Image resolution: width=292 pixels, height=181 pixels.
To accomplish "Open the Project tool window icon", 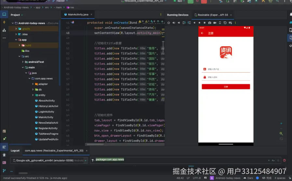I will click(4, 14).
